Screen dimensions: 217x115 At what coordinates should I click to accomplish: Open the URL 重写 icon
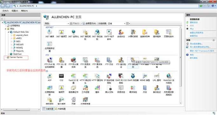157,76
